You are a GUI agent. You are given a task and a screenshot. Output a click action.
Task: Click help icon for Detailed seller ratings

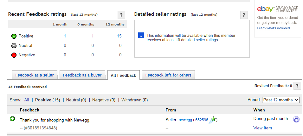(x=244, y=15)
